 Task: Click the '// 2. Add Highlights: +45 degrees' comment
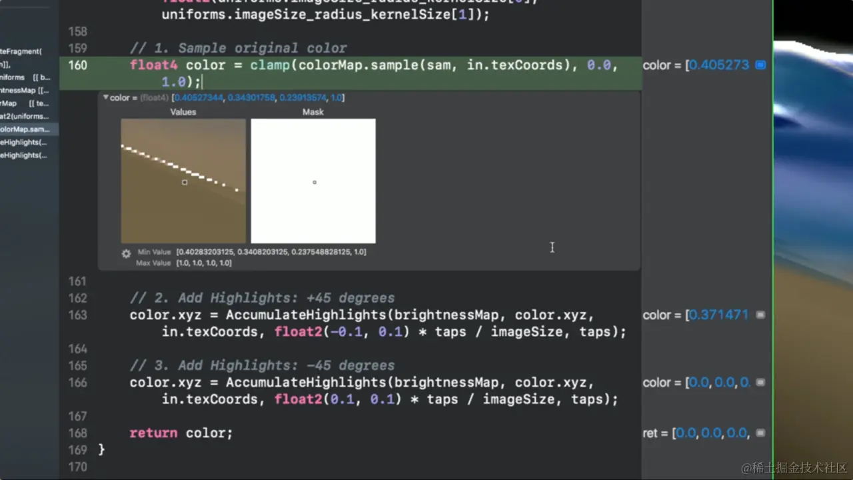click(263, 298)
